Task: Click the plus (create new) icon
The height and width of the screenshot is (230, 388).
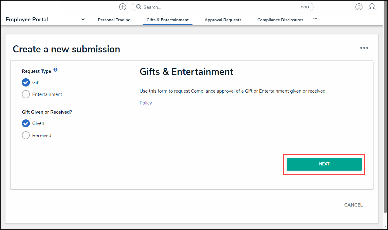Action: coord(123,7)
